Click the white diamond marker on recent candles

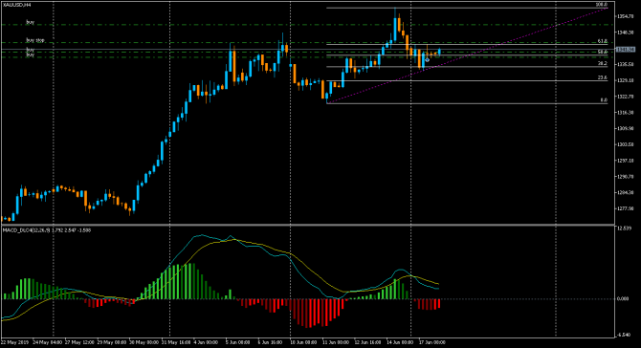pos(428,60)
